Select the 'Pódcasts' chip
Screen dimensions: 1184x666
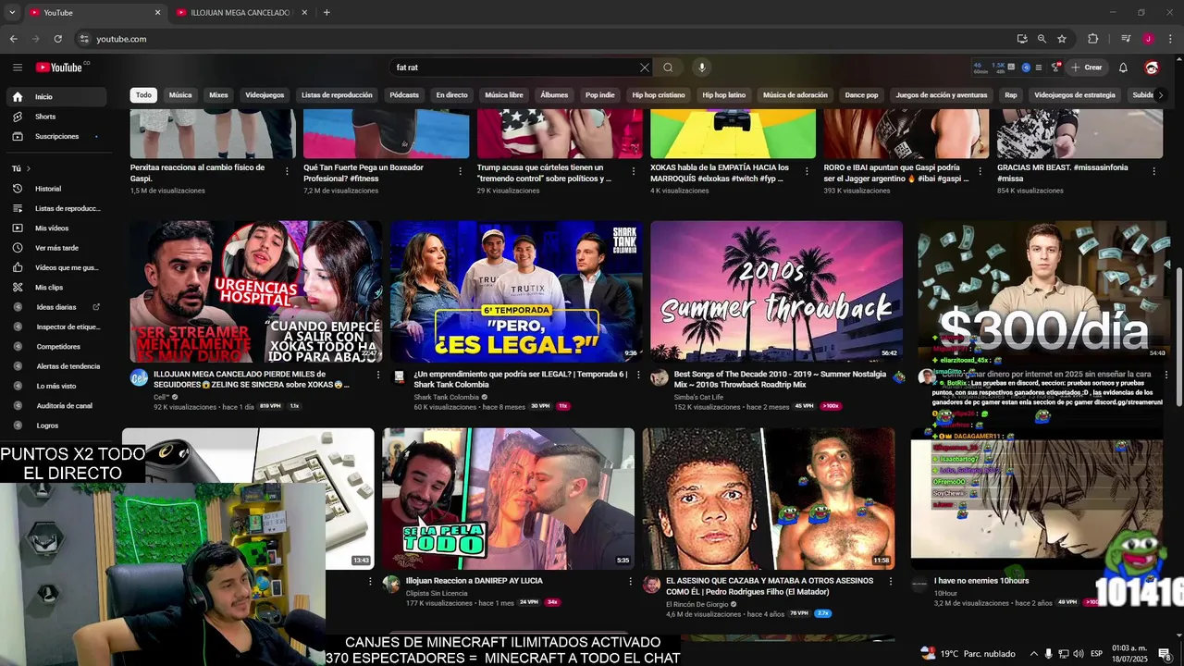coord(404,95)
